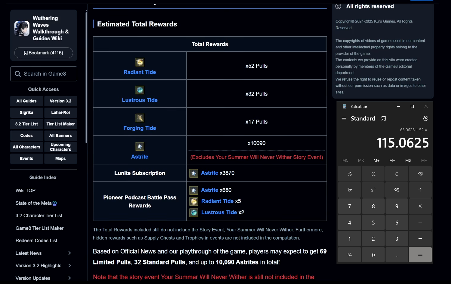
Task: Open the All Characters quick access button
Action: [x=26, y=147]
